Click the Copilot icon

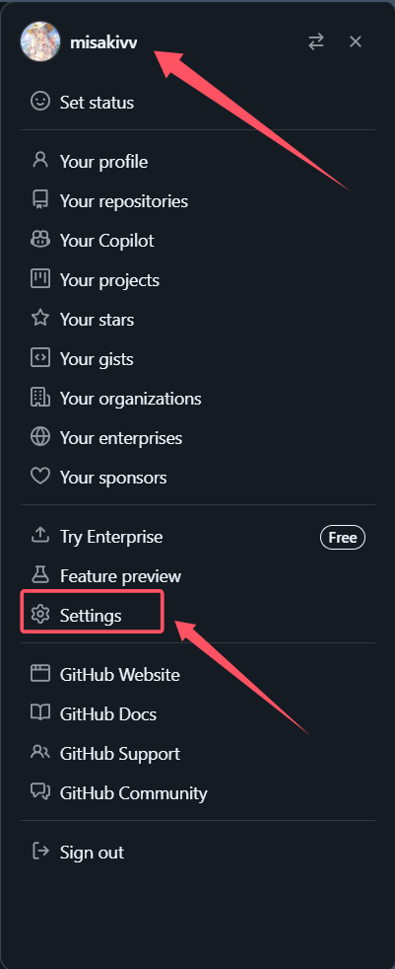(x=40, y=240)
